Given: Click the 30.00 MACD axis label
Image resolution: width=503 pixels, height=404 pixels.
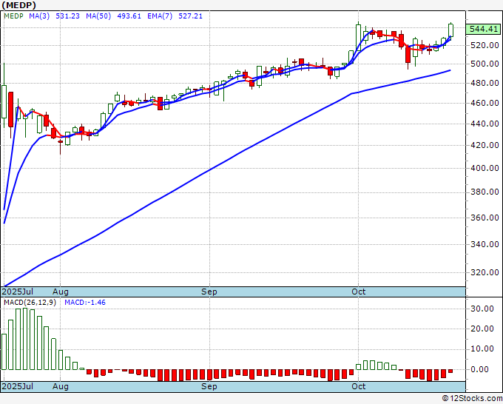Looking at the screenshot, I should [482, 309].
